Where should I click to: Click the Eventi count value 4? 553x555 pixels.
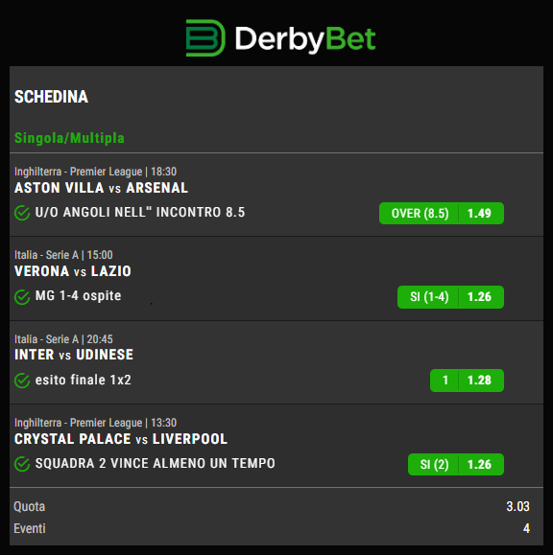pos(526,528)
